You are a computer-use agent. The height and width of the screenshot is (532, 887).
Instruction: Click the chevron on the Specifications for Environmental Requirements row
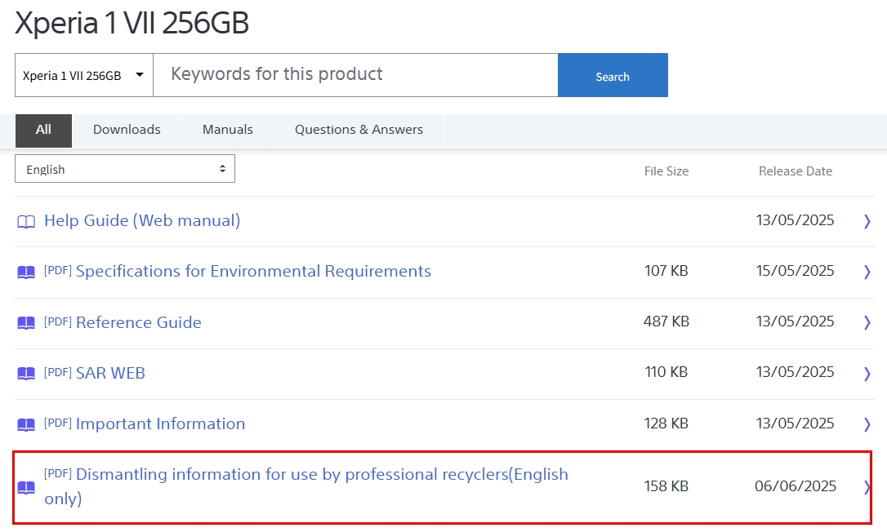click(867, 272)
